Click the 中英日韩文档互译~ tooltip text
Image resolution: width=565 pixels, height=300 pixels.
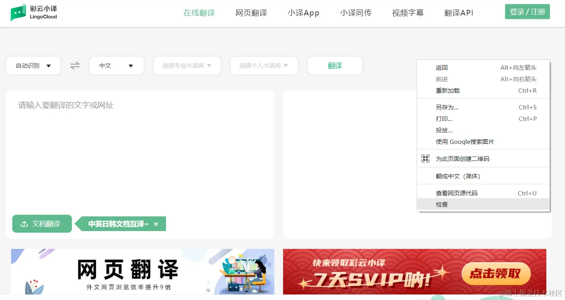(118, 224)
